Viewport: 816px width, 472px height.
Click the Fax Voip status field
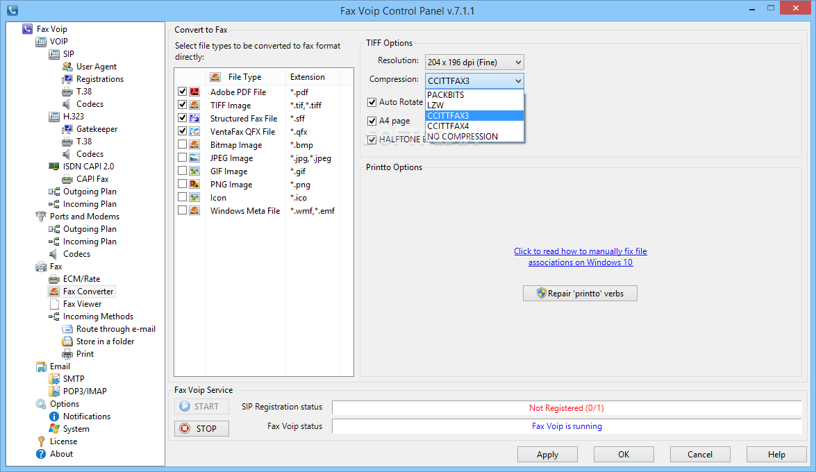[x=567, y=426]
